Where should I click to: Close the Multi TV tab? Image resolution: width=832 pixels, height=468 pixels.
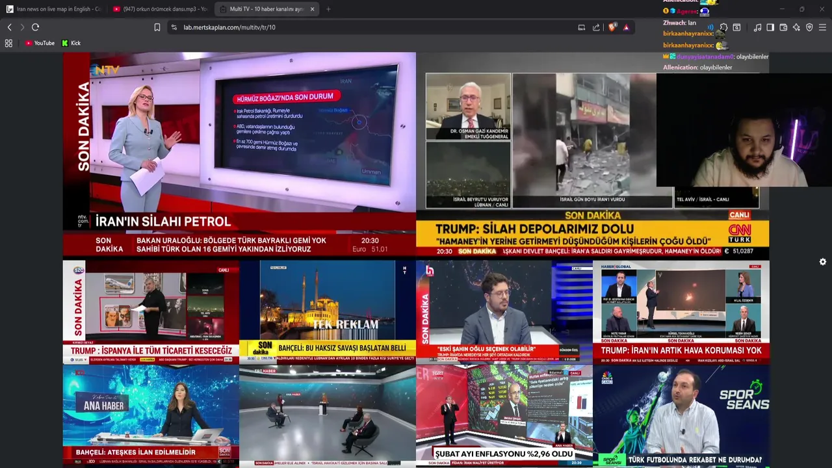[313, 9]
